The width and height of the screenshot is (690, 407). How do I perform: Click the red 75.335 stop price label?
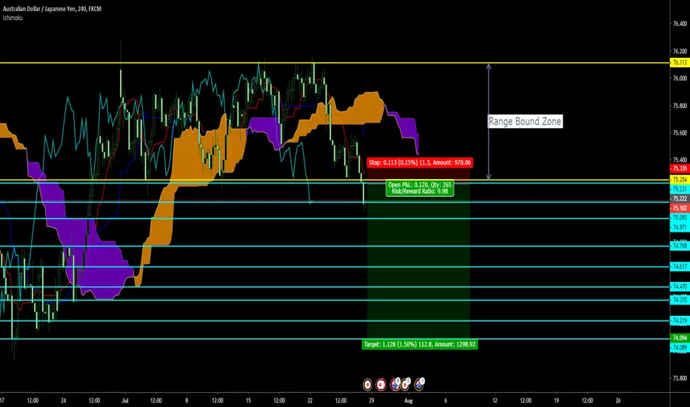point(680,169)
